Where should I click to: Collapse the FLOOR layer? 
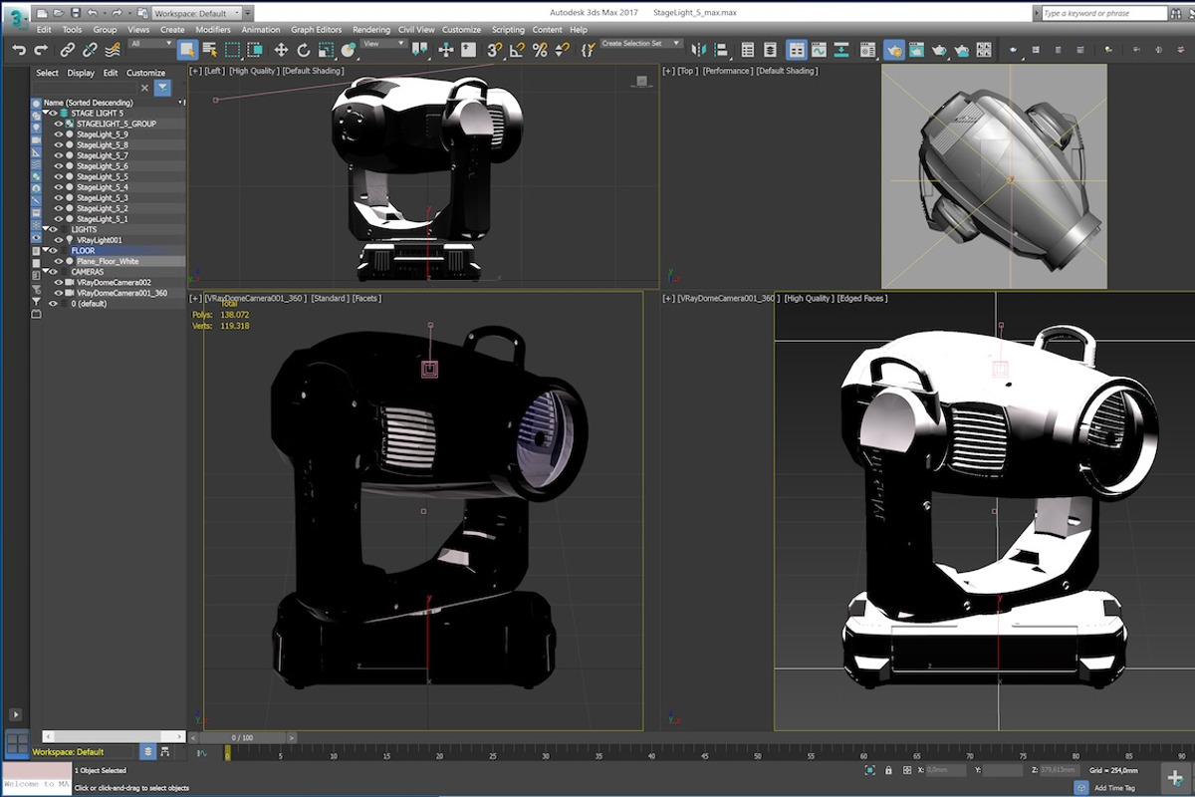[x=46, y=251]
